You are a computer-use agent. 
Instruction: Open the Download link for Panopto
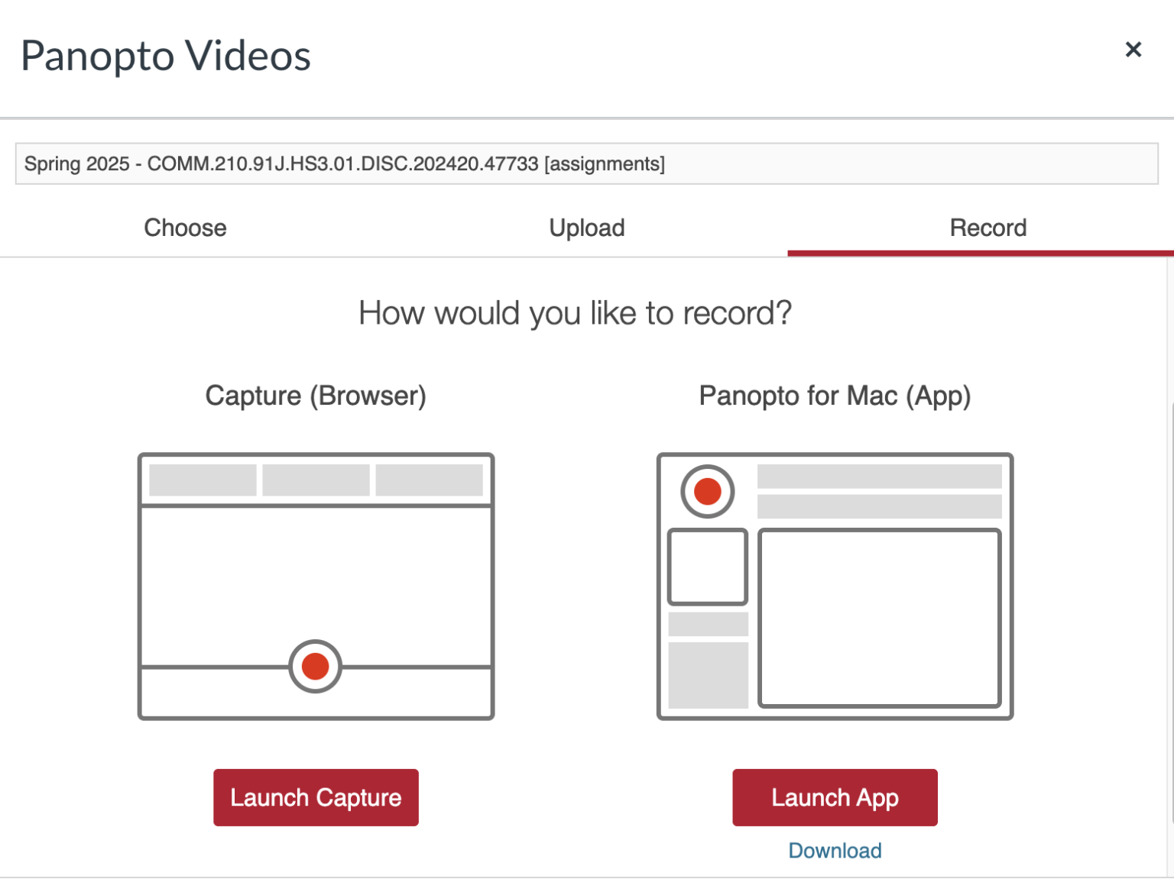(835, 850)
